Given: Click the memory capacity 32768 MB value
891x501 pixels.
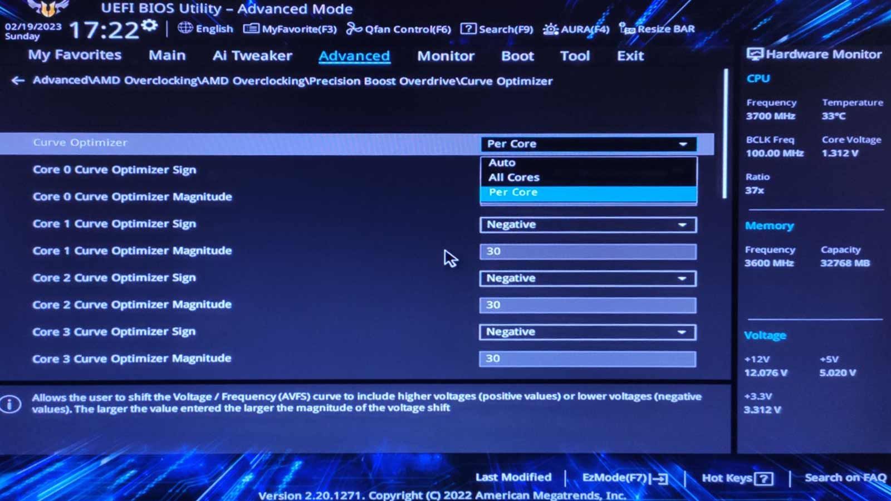Looking at the screenshot, I should (x=845, y=263).
